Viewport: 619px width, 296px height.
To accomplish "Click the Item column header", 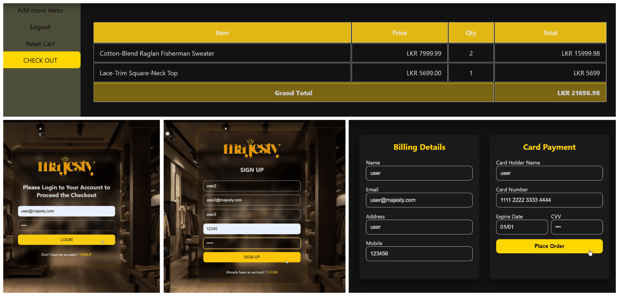I will 222,33.
